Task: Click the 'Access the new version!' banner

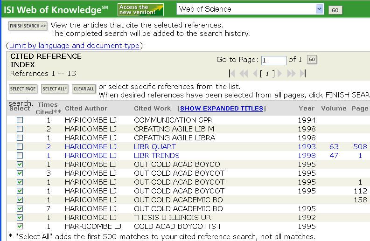Action: (140, 10)
